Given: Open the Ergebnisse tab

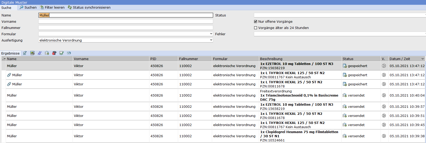Looking at the screenshot, I should point(10,53).
